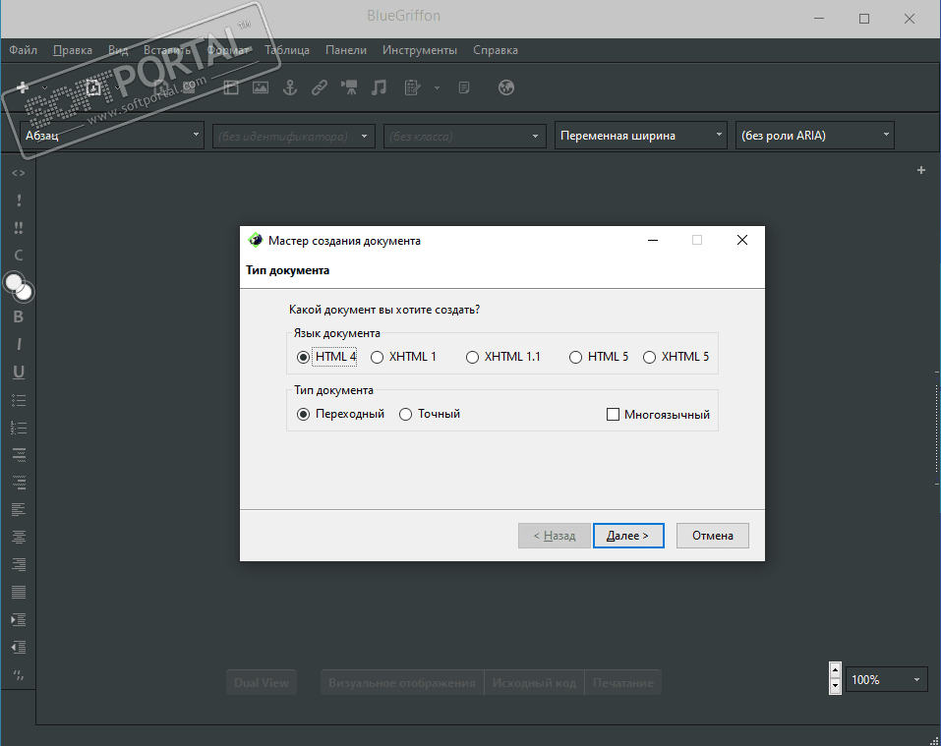
Task: Click the New document plus icon
Action: point(23,87)
